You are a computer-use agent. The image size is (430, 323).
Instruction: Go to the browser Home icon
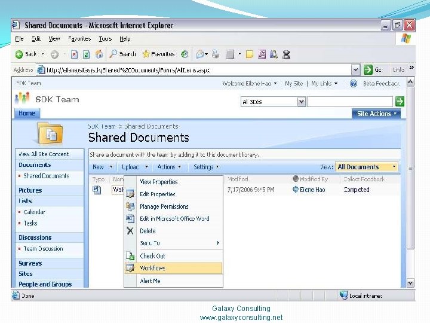tap(99, 54)
